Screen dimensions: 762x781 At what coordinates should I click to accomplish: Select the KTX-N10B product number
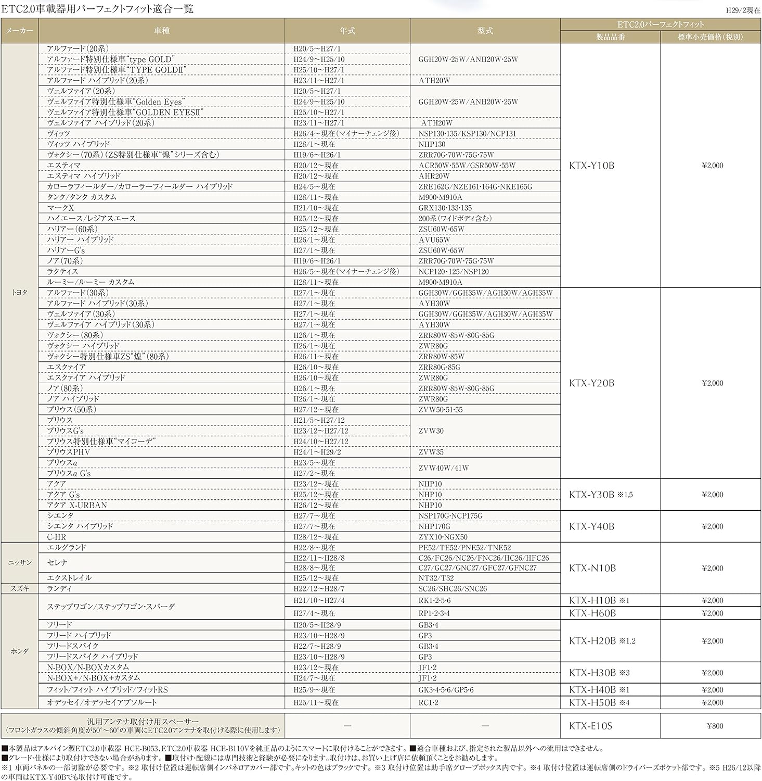click(592, 568)
